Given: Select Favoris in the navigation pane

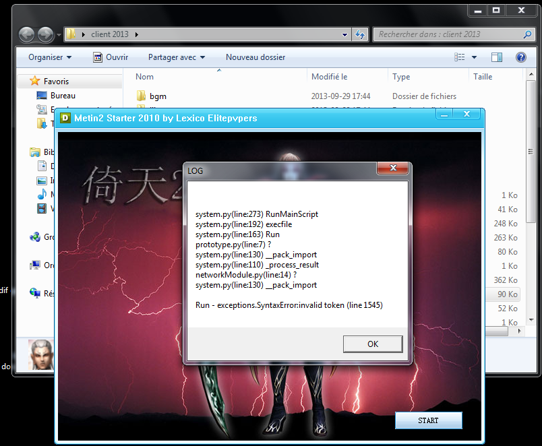Looking at the screenshot, I should 56,82.
